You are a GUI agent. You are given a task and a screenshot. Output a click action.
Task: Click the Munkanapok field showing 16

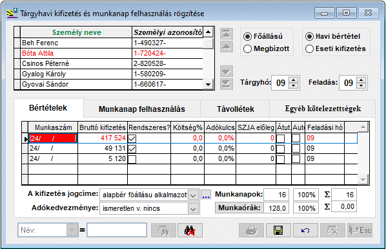276,195
